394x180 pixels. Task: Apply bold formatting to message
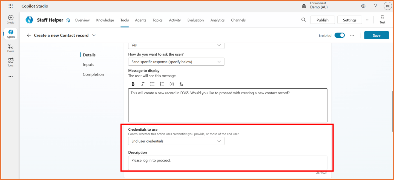tap(133, 84)
